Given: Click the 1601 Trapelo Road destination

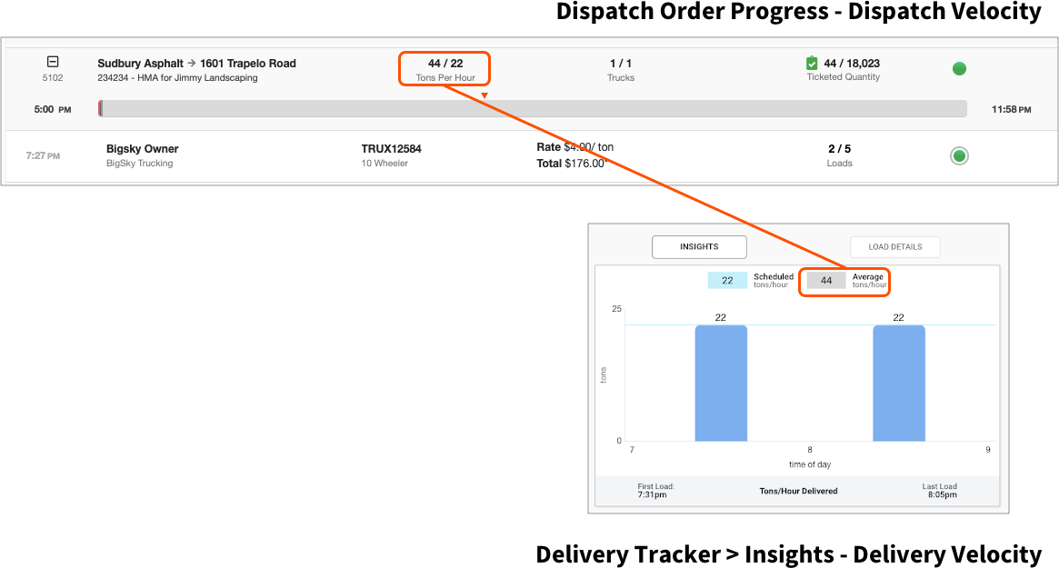Looking at the screenshot, I should pos(248,64).
